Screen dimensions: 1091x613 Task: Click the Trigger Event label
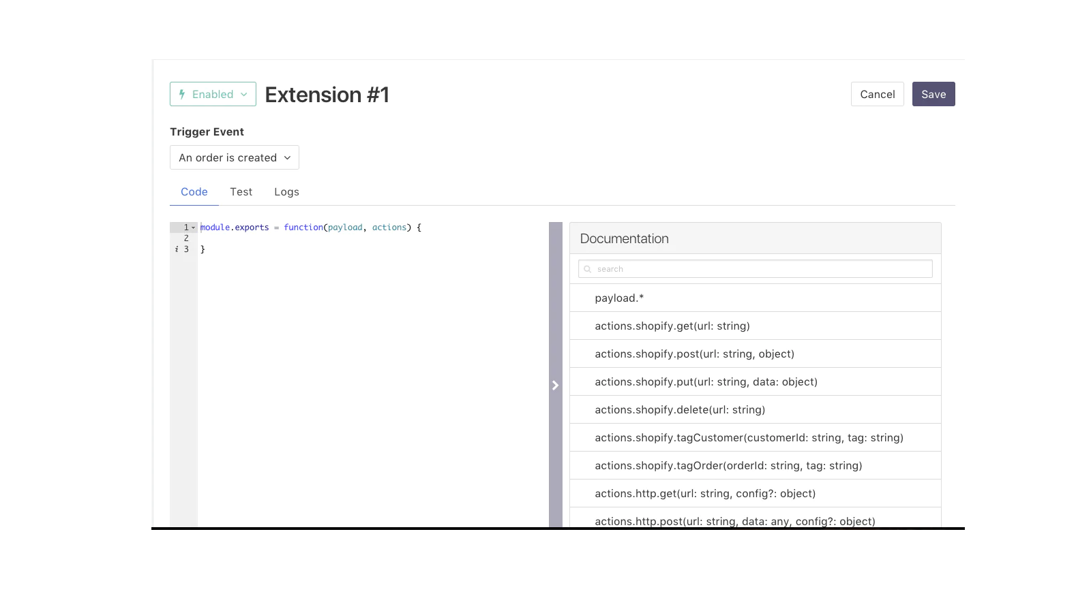207,132
